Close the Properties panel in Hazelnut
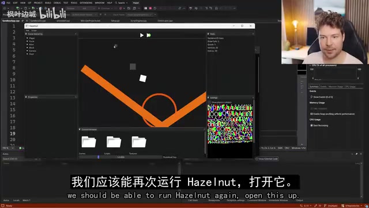This screenshot has width=369, height=208. point(76,97)
